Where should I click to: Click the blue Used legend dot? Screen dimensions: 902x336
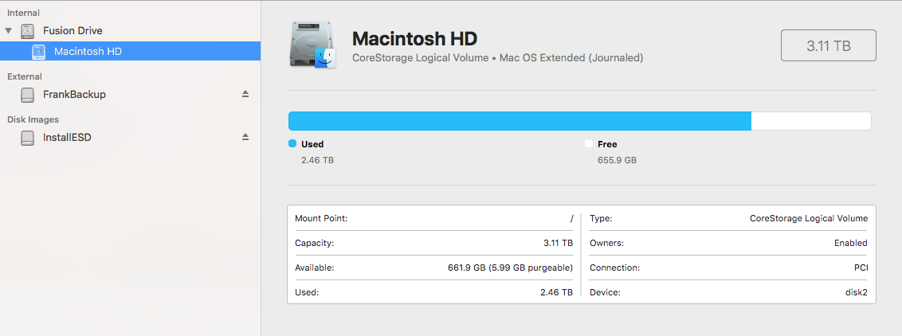click(x=292, y=144)
